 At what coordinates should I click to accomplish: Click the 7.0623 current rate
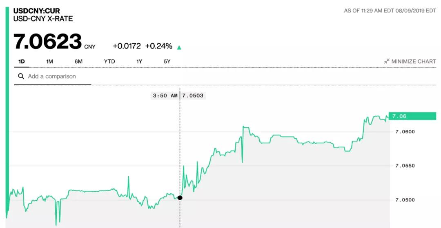[x=48, y=42]
